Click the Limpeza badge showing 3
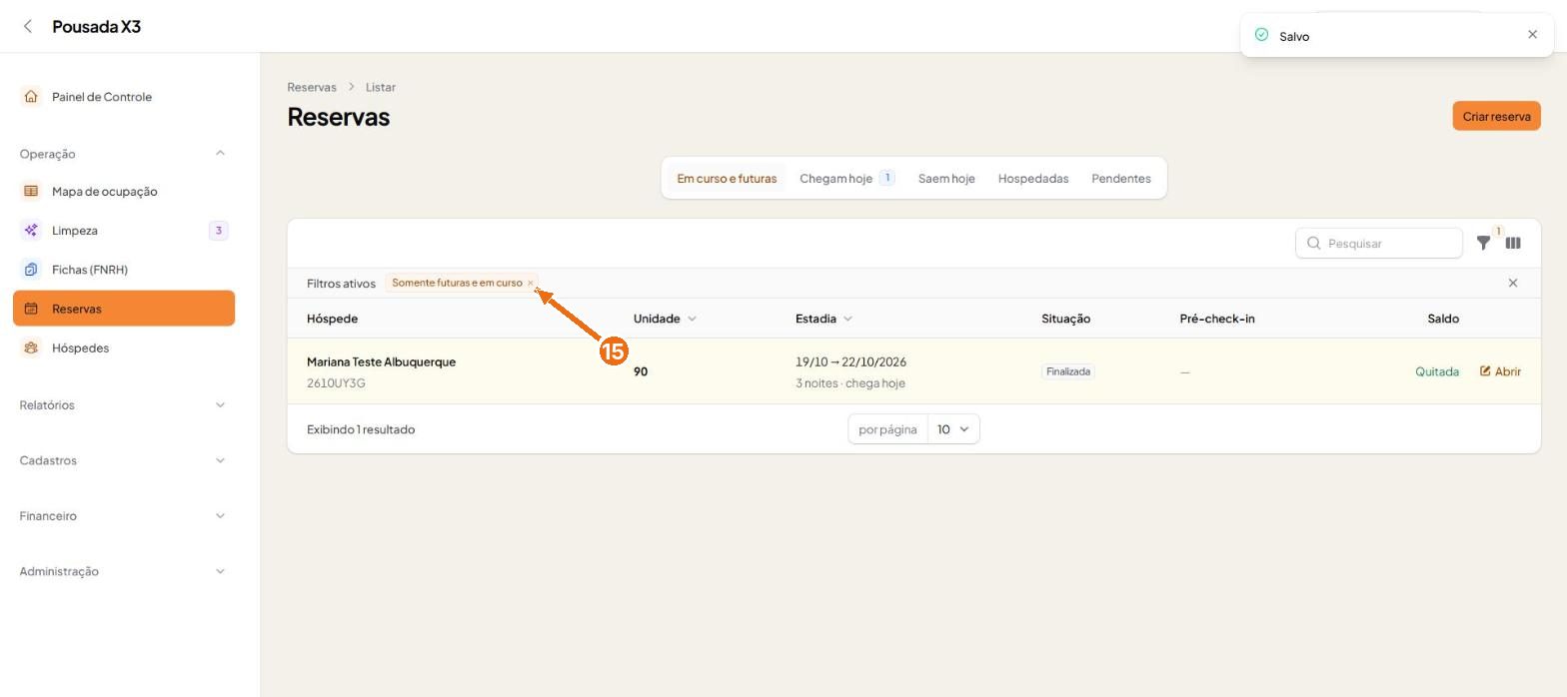1567x697 pixels. tap(218, 231)
